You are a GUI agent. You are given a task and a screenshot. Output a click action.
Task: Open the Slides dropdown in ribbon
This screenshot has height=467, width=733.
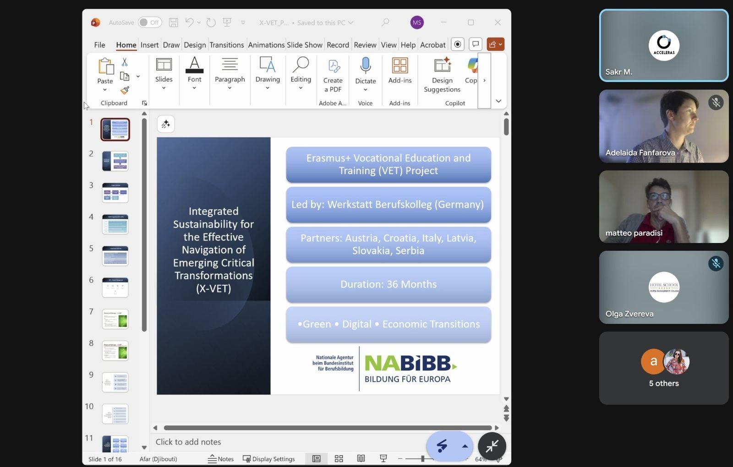pos(164,73)
